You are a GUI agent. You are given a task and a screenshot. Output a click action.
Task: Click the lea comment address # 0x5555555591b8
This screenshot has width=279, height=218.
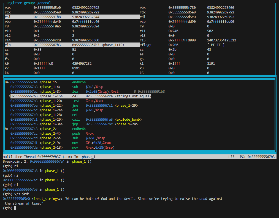click(149, 92)
